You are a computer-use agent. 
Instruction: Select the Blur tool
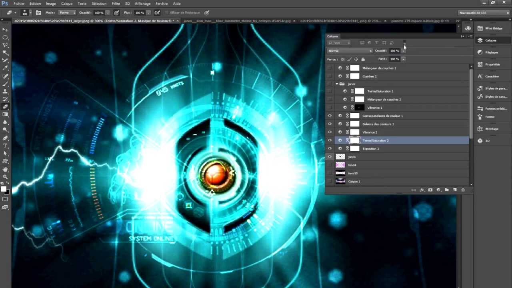coord(6,122)
